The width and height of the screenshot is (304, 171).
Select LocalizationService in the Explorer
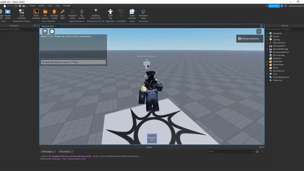click(x=281, y=77)
